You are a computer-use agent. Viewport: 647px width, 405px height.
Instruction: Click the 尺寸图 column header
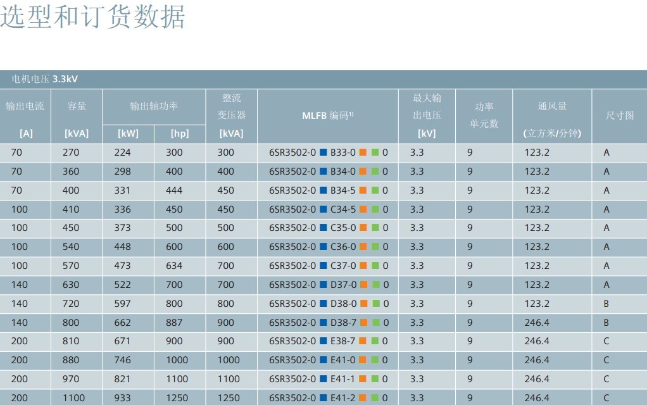(x=619, y=116)
